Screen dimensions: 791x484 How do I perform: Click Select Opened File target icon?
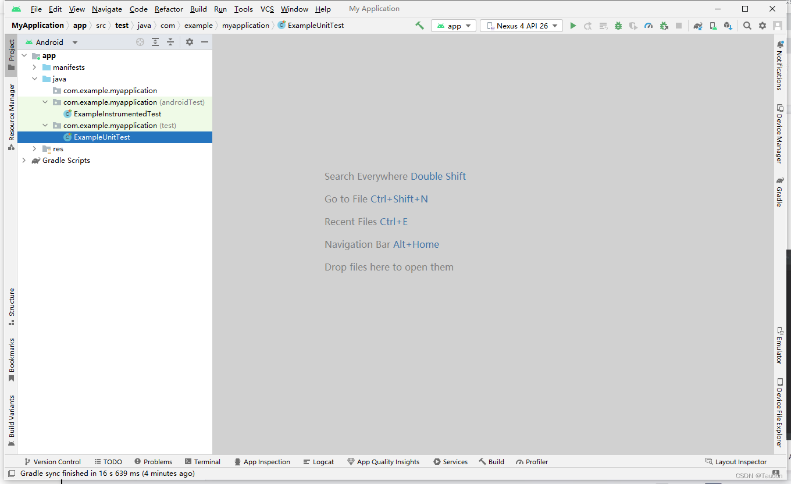tap(140, 42)
